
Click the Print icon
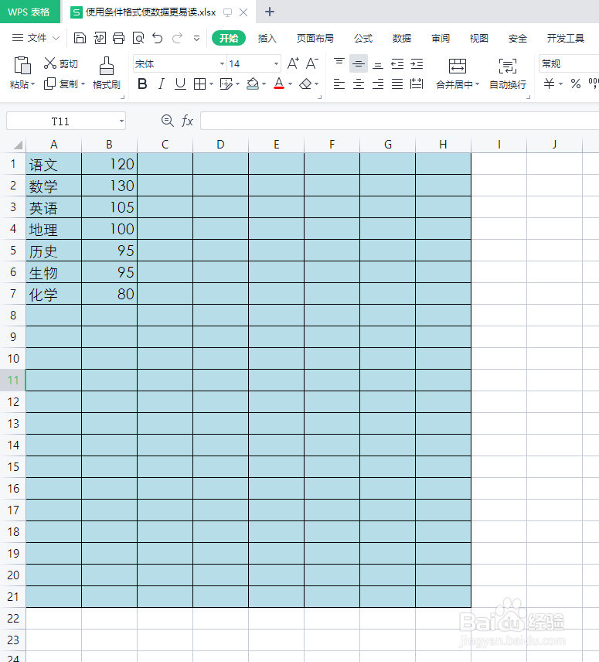(x=118, y=38)
